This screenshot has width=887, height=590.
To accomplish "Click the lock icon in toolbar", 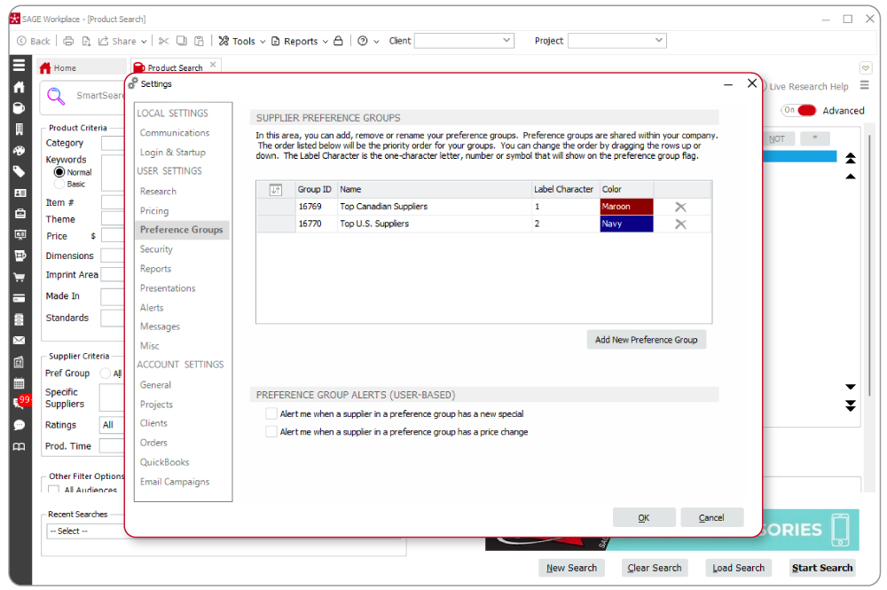I will click(338, 41).
